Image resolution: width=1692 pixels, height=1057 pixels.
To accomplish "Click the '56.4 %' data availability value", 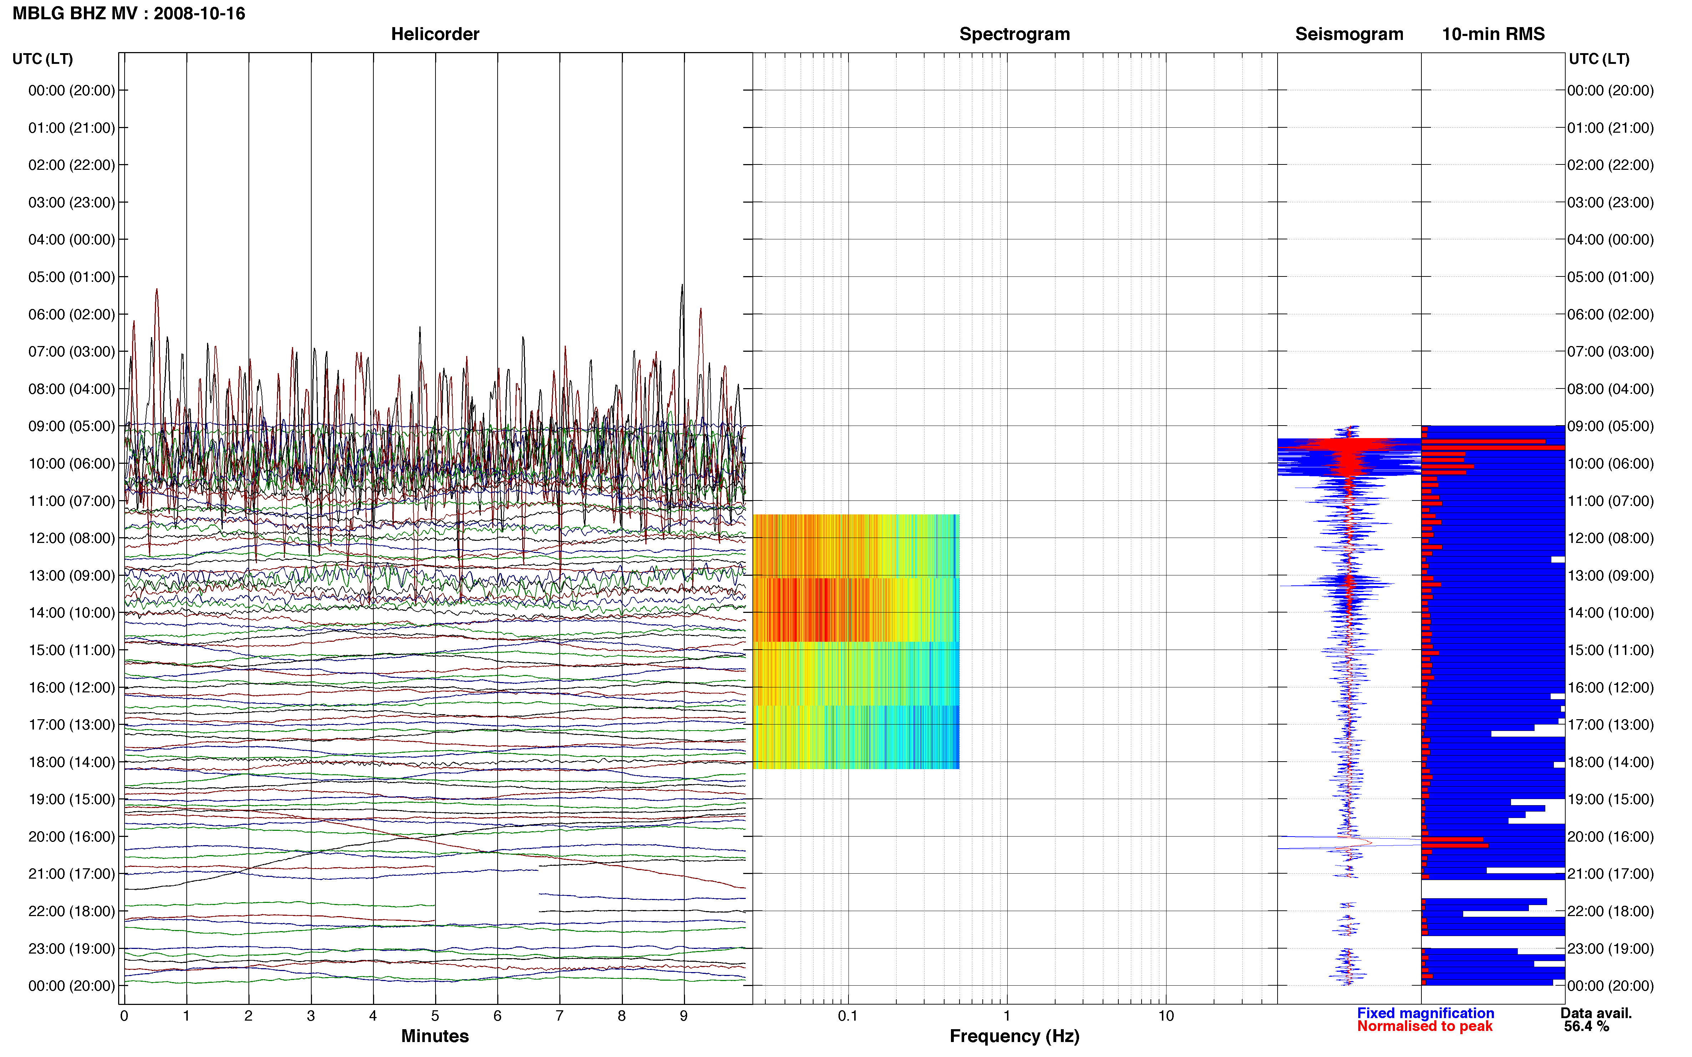I will (1586, 1026).
